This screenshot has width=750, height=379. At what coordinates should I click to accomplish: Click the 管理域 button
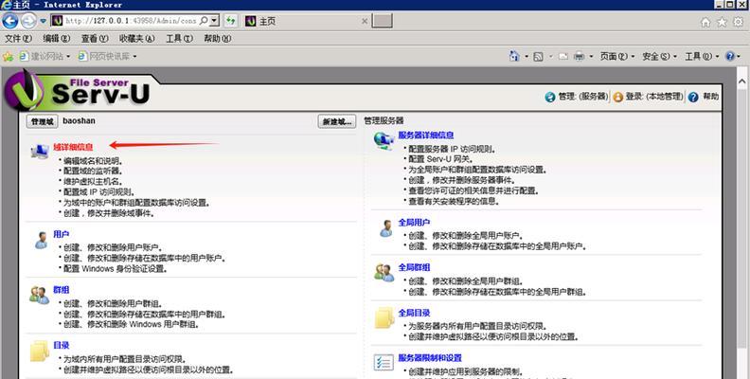click(42, 121)
